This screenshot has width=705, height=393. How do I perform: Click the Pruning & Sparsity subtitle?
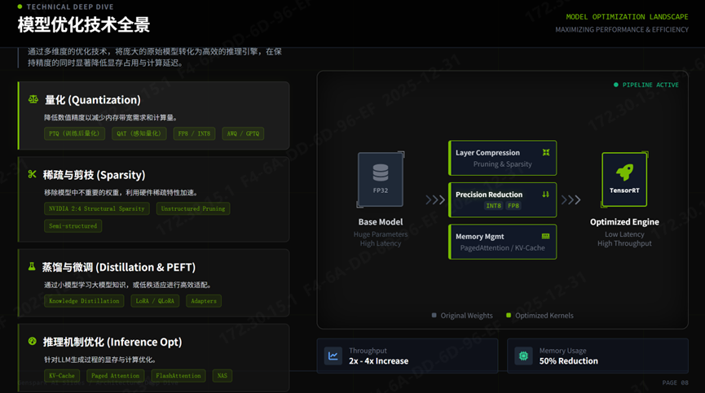pyautogui.click(x=502, y=164)
